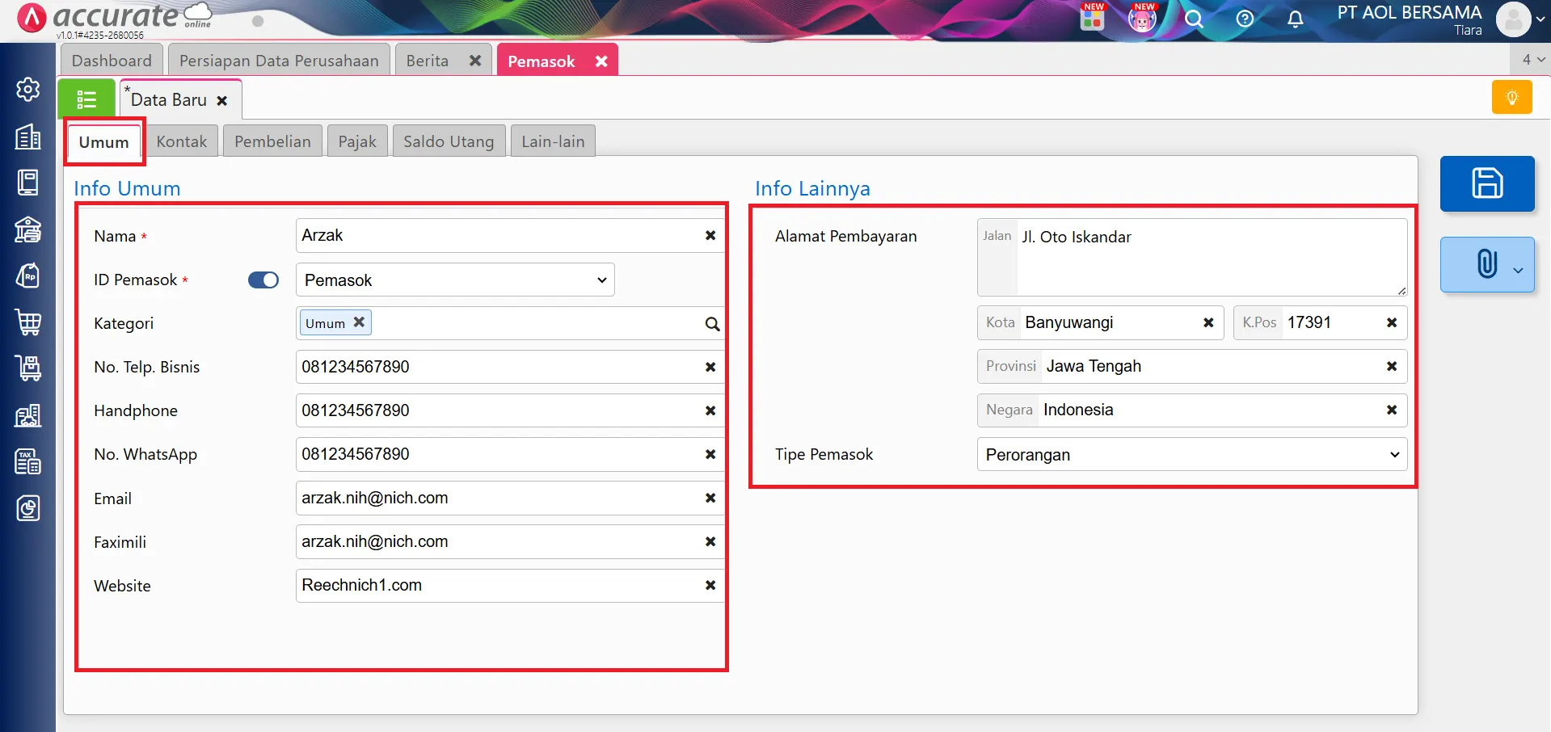Close the Data Baru sub-tab

point(221,101)
